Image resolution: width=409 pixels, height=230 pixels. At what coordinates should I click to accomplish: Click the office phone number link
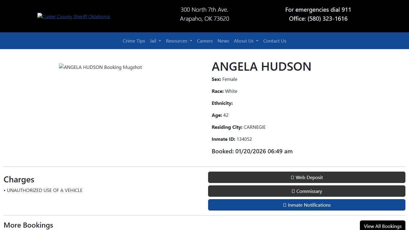(327, 19)
